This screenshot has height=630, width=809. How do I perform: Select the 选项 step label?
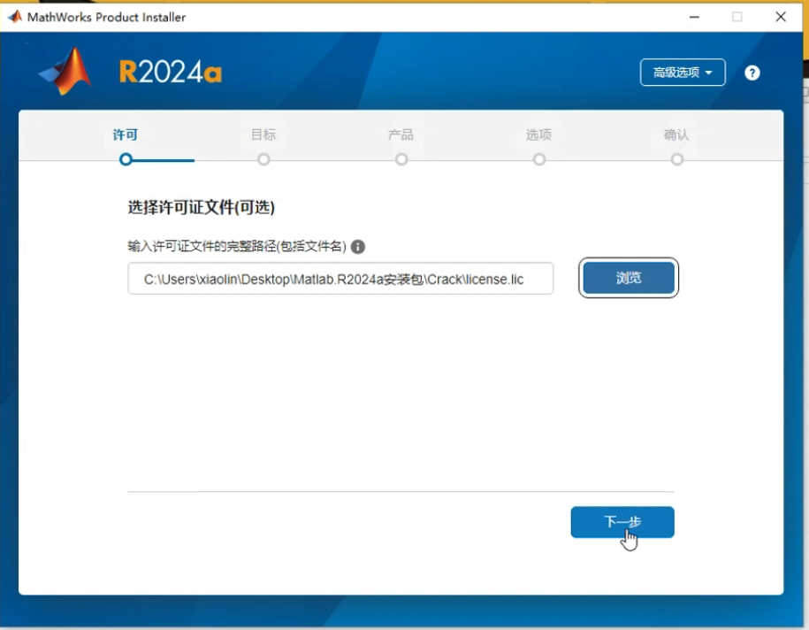[x=539, y=134]
